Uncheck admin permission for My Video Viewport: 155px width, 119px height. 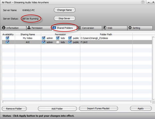tap(43, 38)
